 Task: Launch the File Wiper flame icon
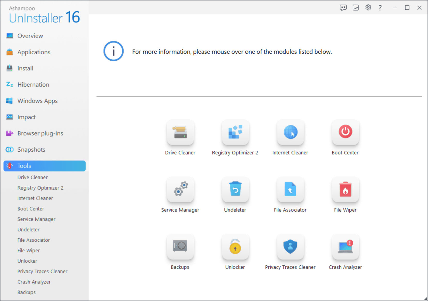[x=345, y=190]
